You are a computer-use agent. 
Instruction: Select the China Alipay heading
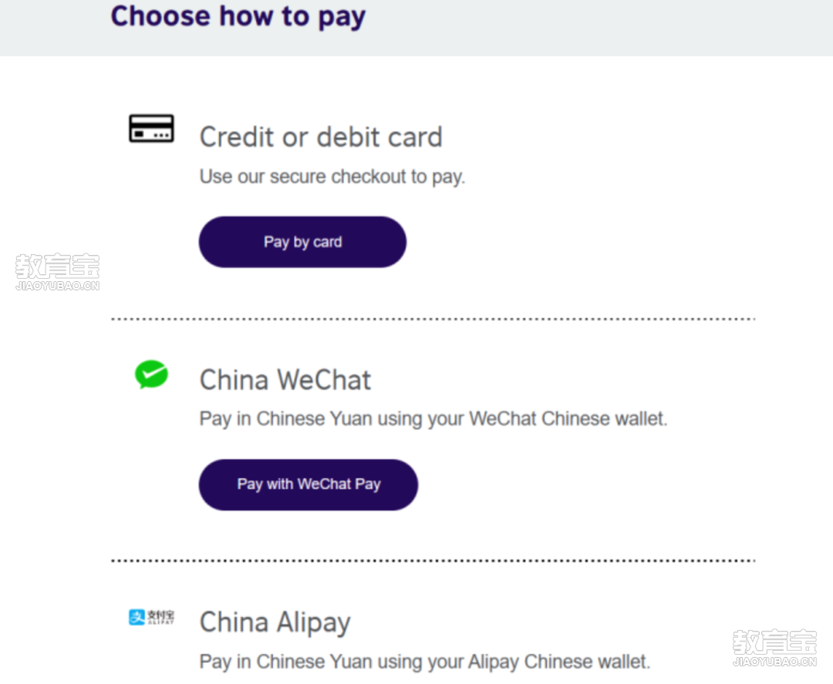coord(275,623)
